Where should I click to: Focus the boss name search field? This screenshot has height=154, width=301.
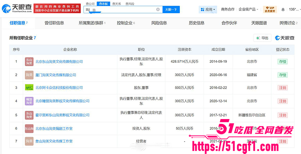[x=123, y=9]
